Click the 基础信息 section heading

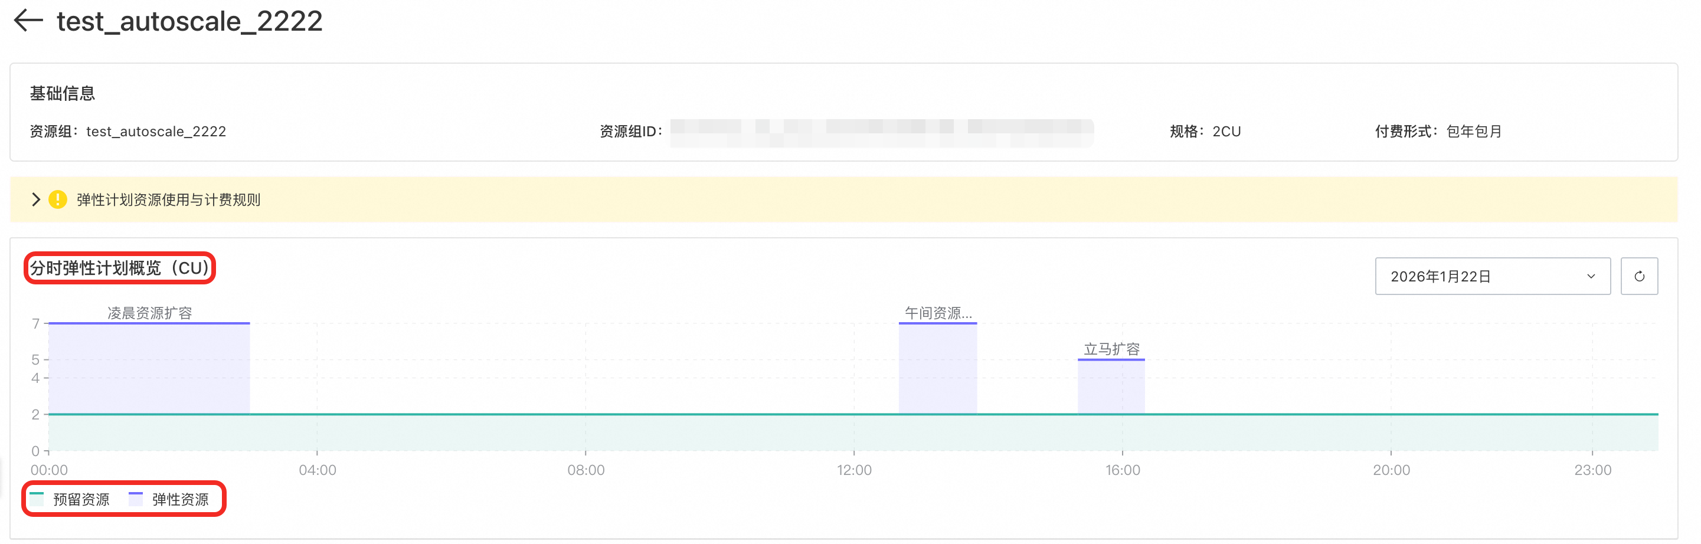pyautogui.click(x=63, y=93)
